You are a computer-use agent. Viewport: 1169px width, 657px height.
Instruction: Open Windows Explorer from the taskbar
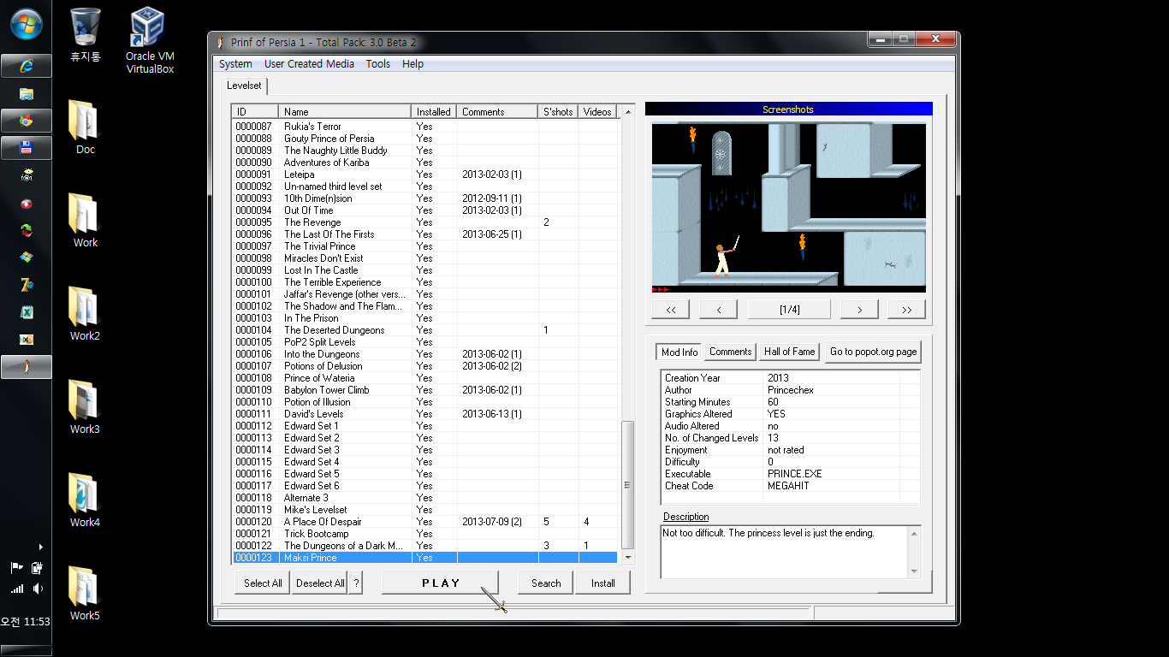[x=26, y=93]
